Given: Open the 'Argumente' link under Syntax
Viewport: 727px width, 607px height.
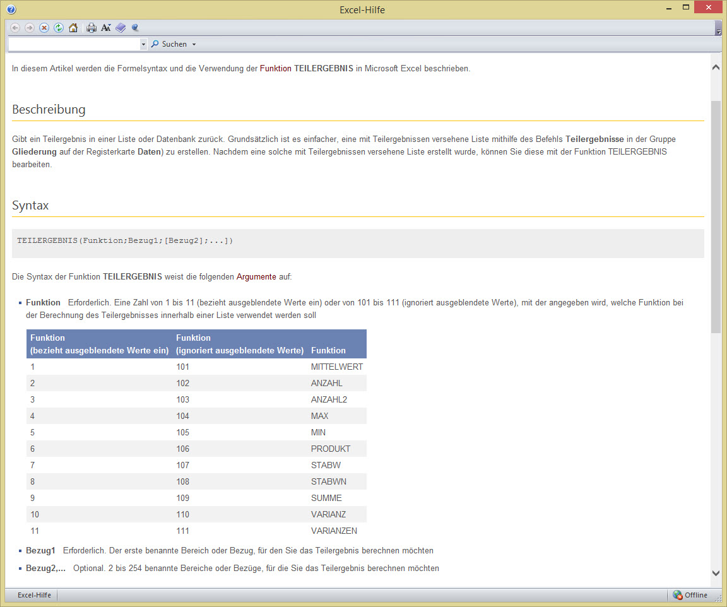Looking at the screenshot, I should click(256, 276).
